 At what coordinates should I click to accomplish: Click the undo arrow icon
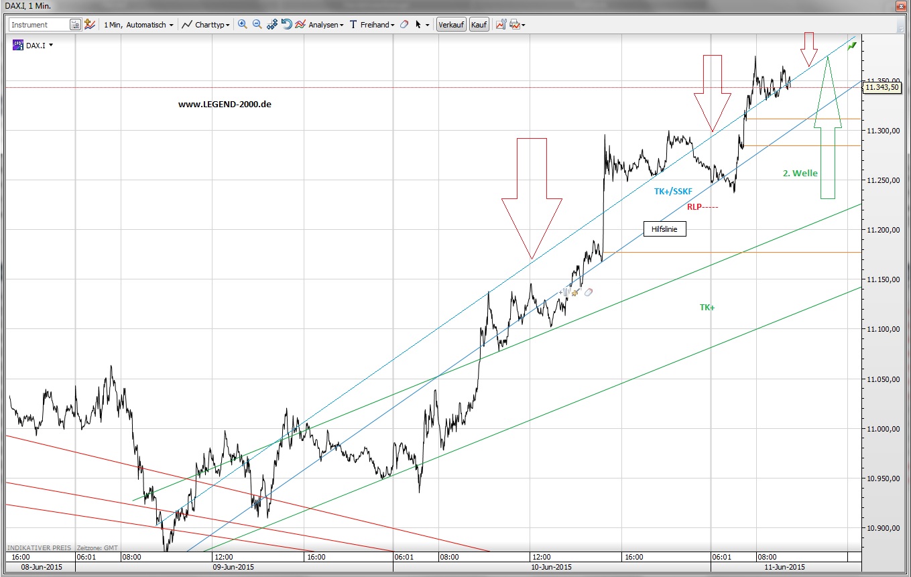[286, 24]
